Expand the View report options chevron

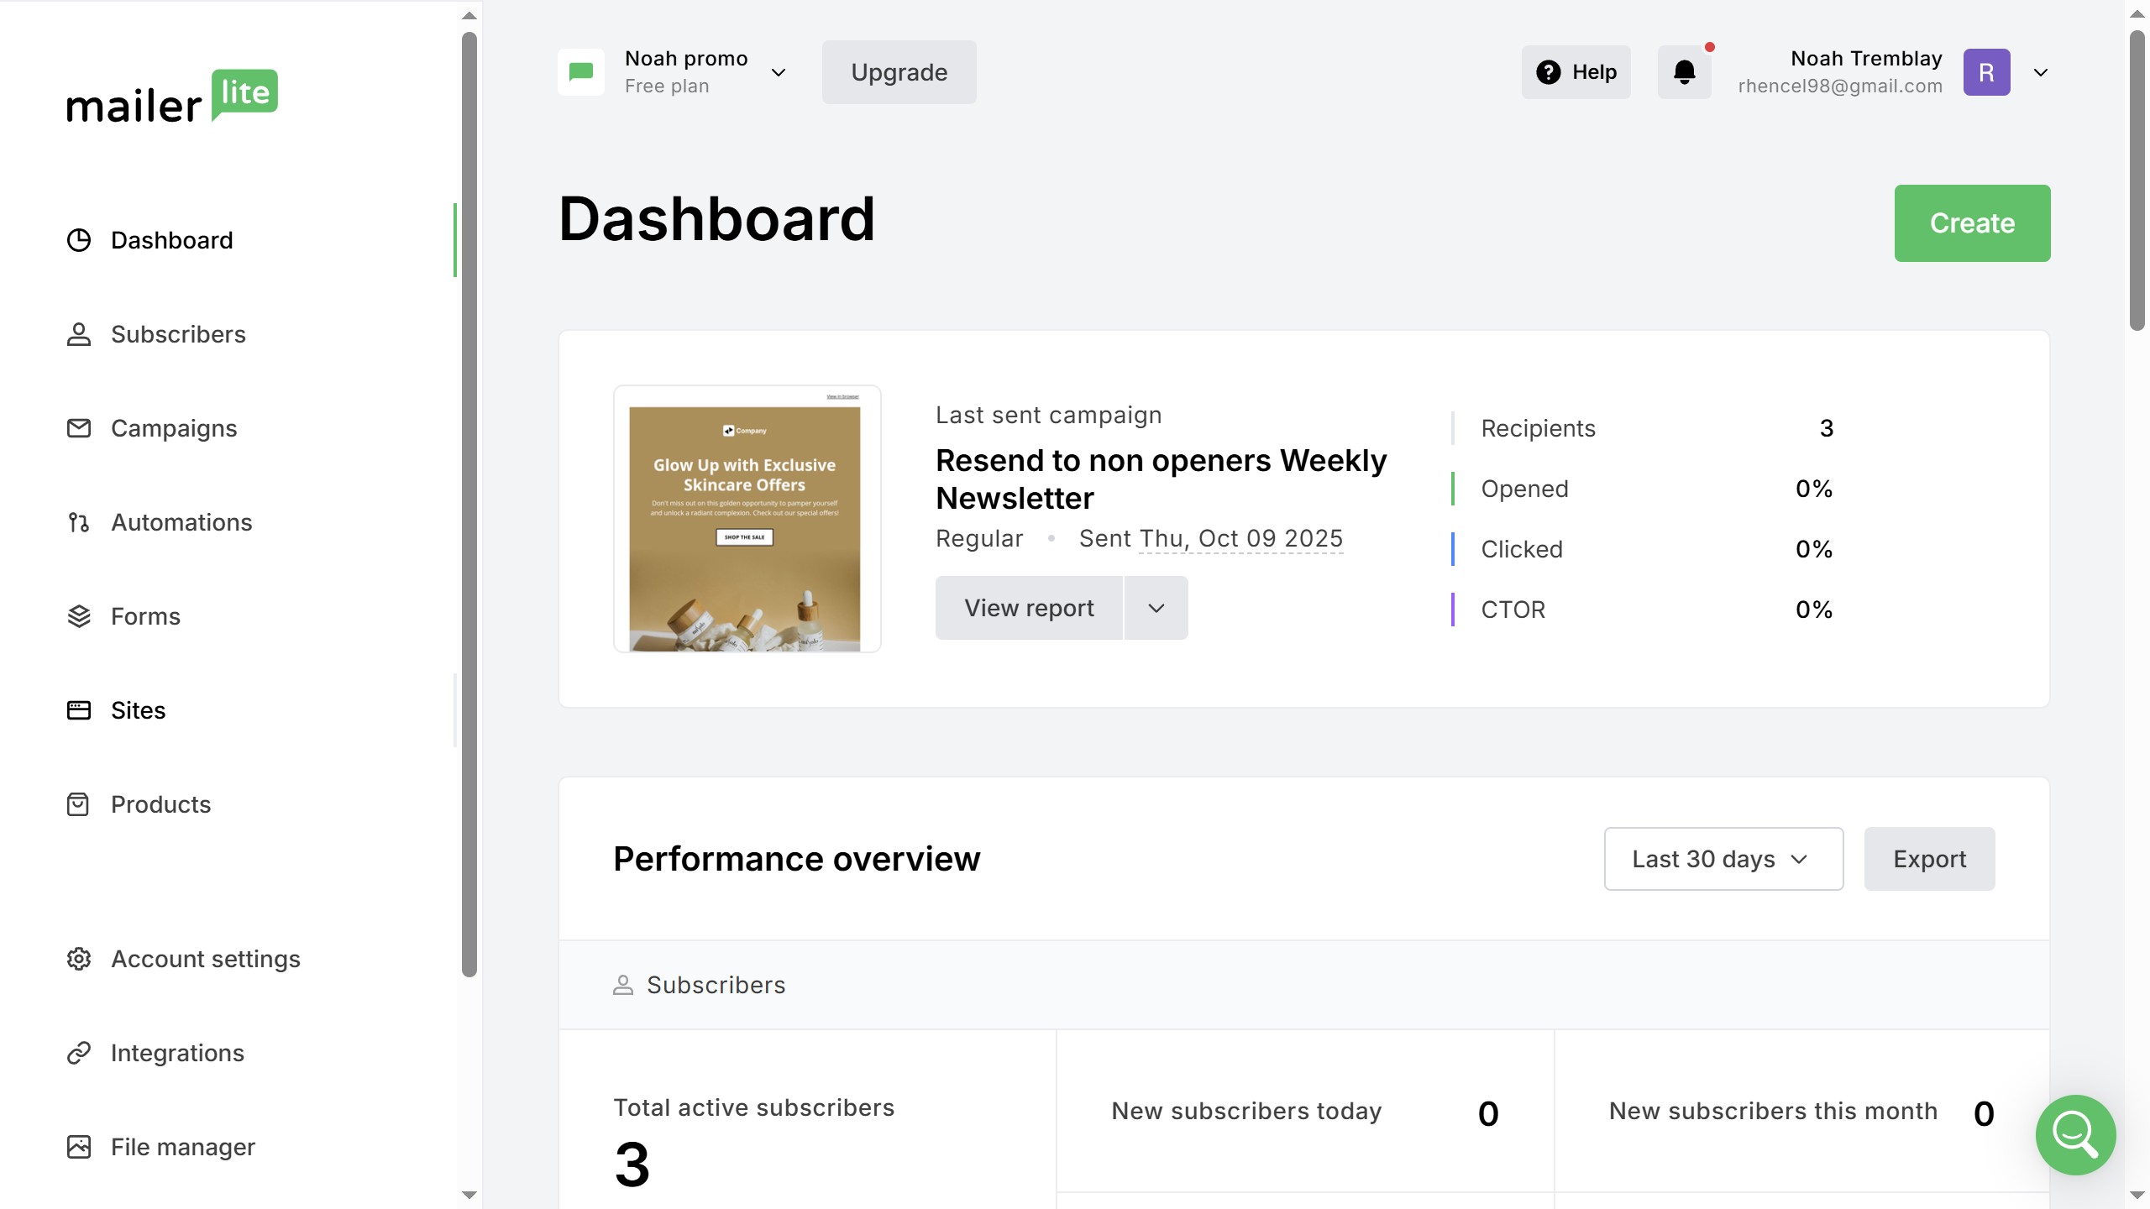(x=1156, y=607)
